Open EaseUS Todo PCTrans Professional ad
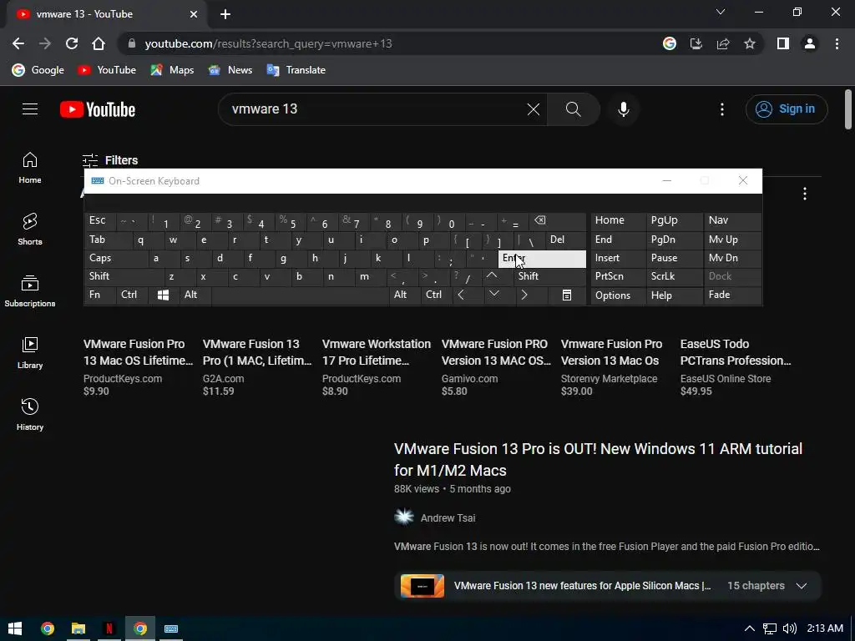Screen dimensions: 855x641 tap(736, 352)
